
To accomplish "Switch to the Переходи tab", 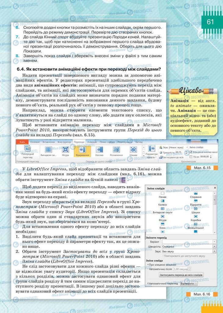I will [79, 142].
